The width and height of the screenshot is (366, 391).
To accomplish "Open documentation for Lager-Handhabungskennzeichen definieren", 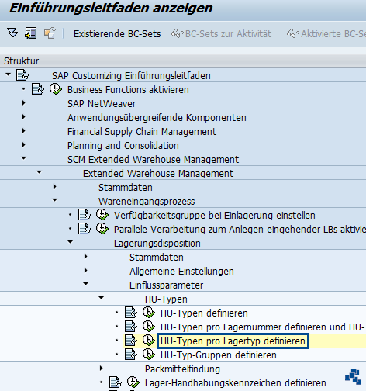I will 116,382.
